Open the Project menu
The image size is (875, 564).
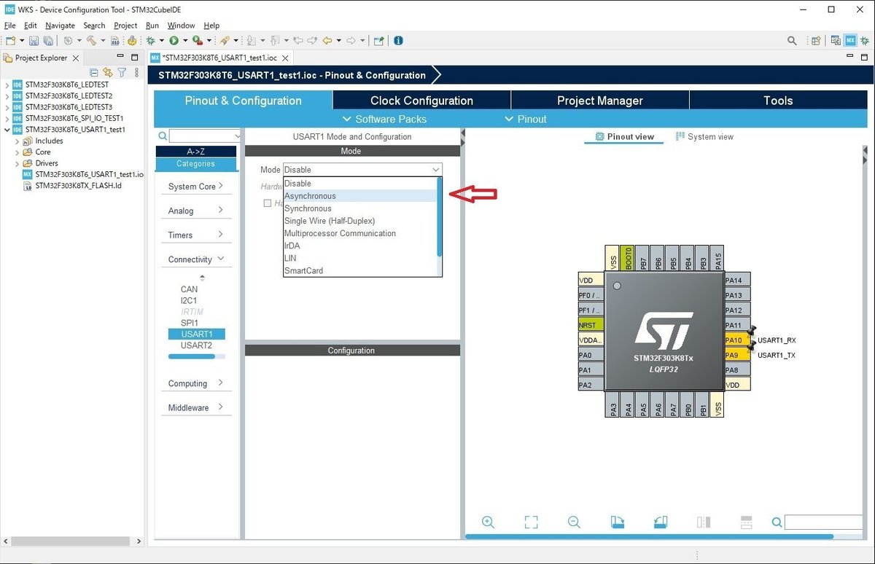[x=125, y=26]
